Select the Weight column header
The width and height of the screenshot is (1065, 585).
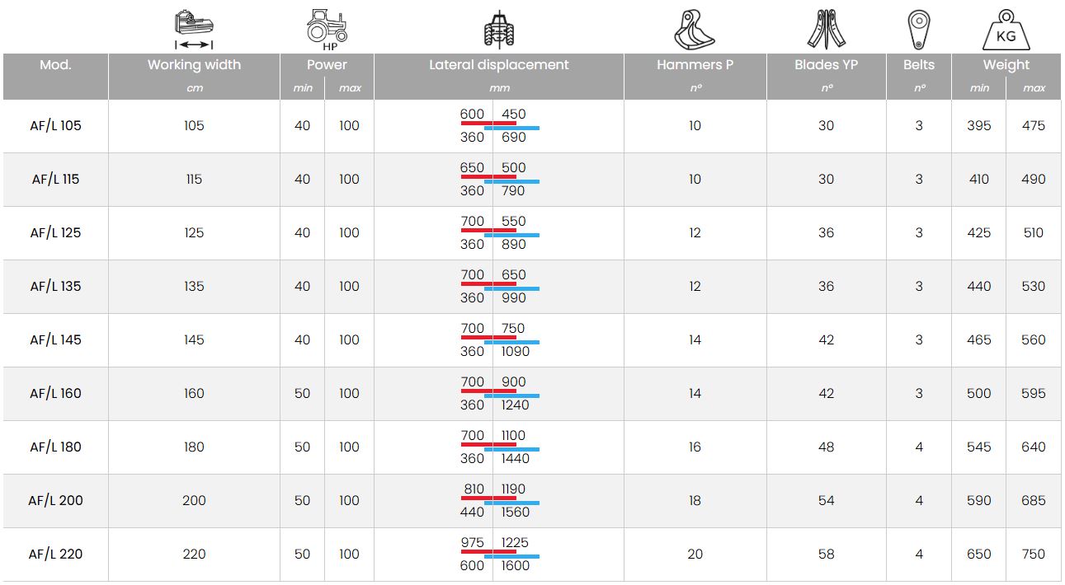pyautogui.click(x=1006, y=65)
